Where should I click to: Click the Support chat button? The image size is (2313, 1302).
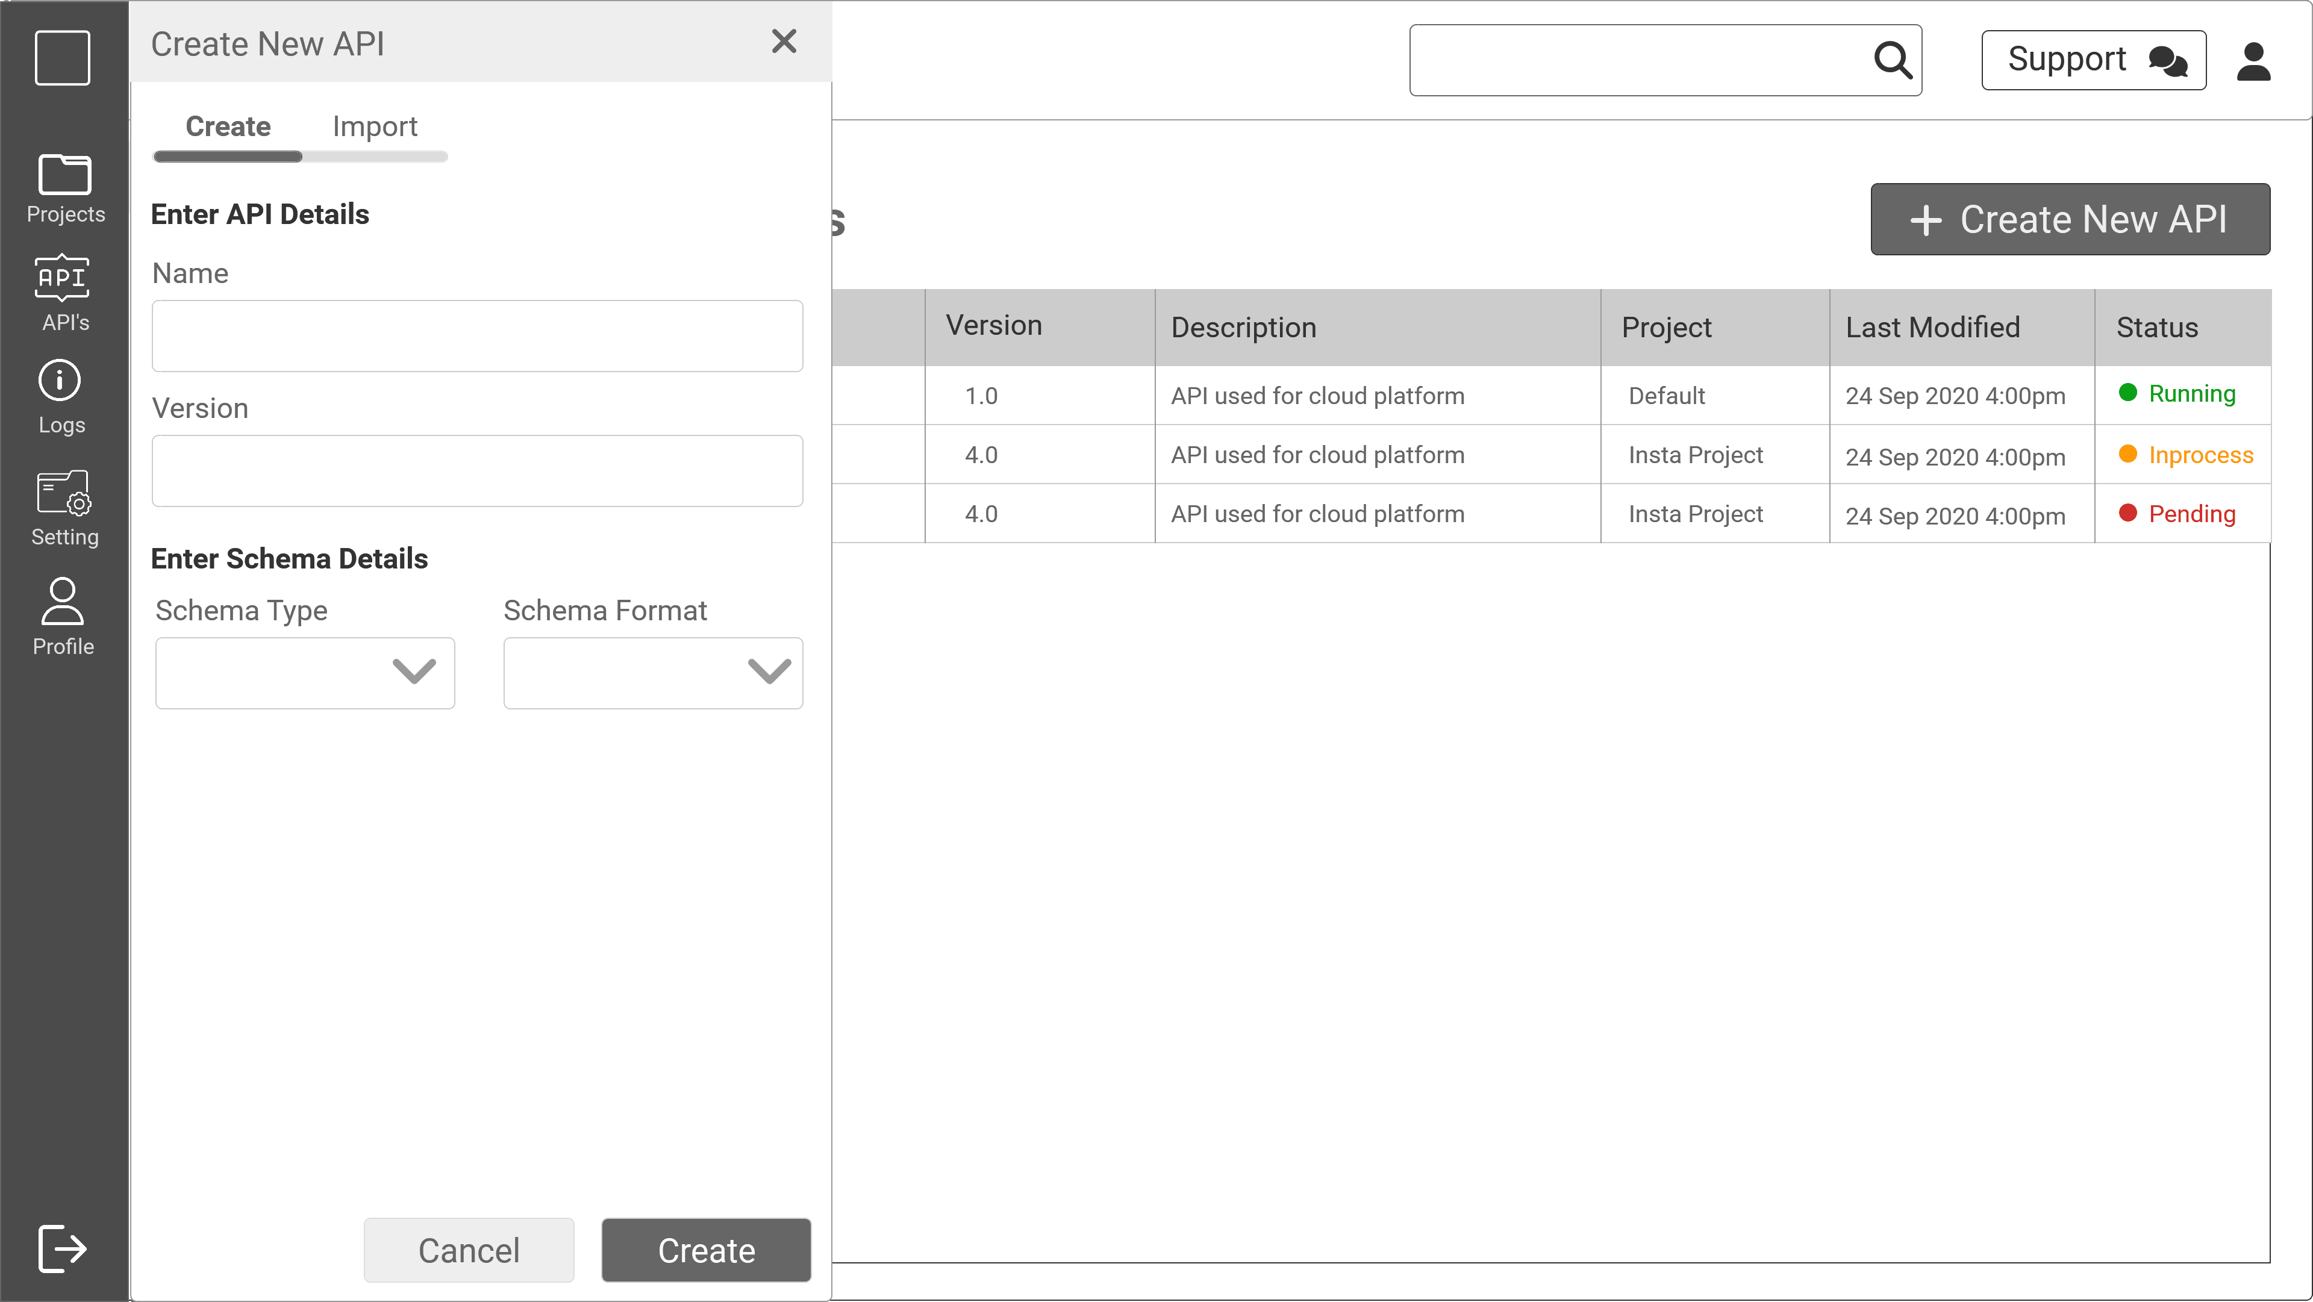(x=2093, y=60)
